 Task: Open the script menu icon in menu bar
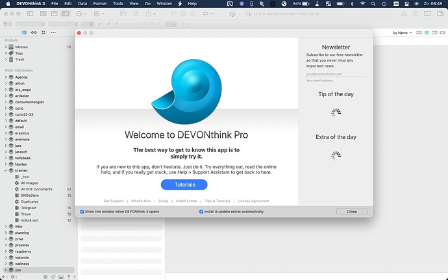click(x=180, y=4)
